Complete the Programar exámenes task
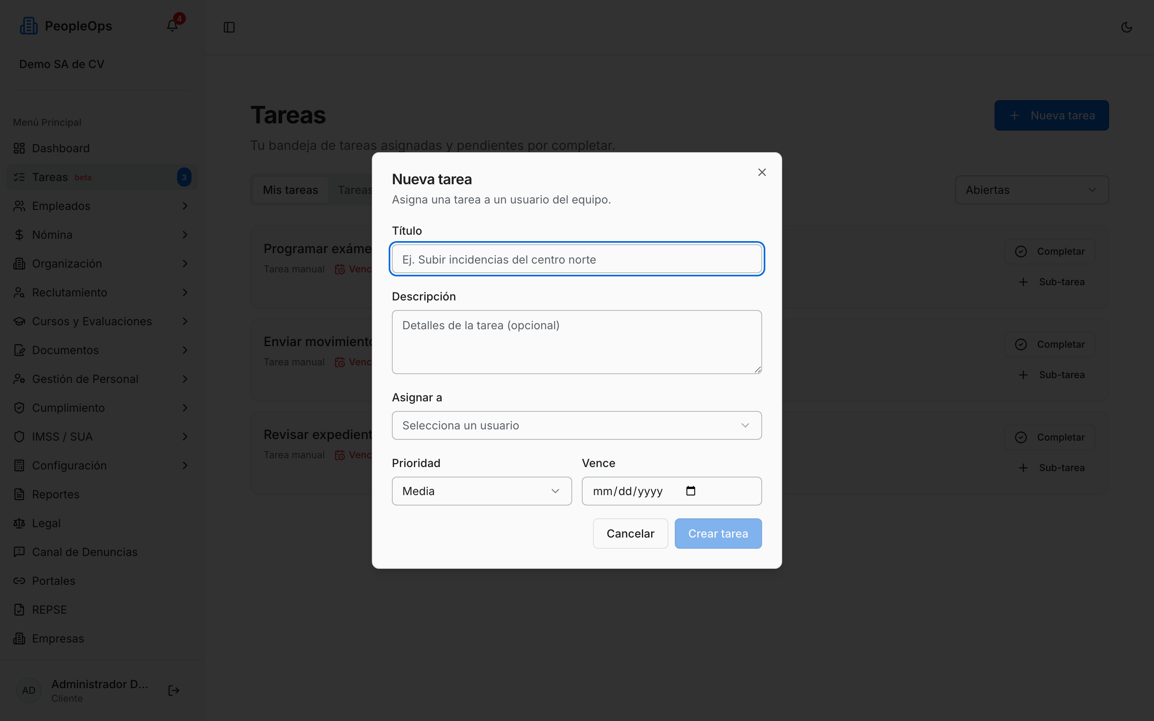 pyautogui.click(x=1049, y=251)
